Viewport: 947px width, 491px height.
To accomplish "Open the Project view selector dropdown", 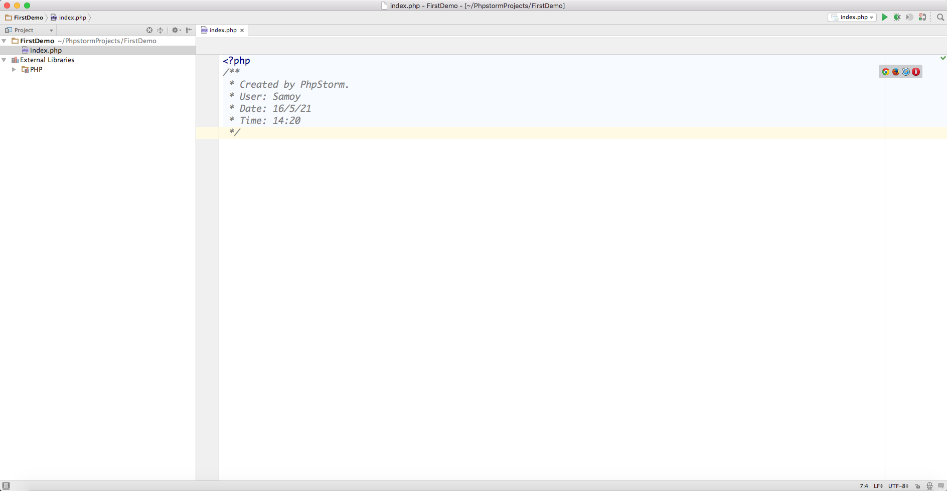I will pos(29,30).
